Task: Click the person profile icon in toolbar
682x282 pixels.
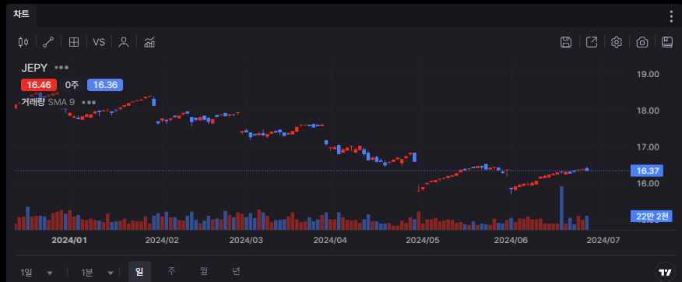Action: [x=124, y=42]
